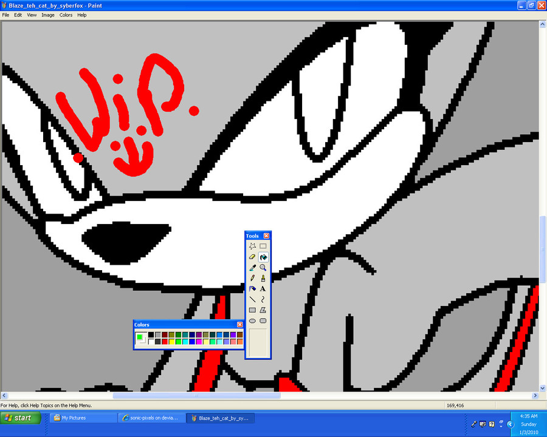Open the File menu
547x437 pixels.
click(5, 15)
